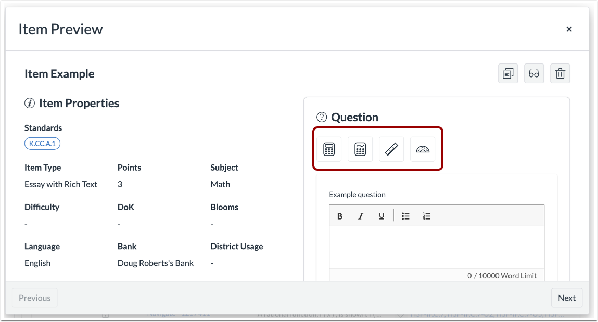Select the basic calculator tool
This screenshot has height=322, width=598.
point(329,149)
